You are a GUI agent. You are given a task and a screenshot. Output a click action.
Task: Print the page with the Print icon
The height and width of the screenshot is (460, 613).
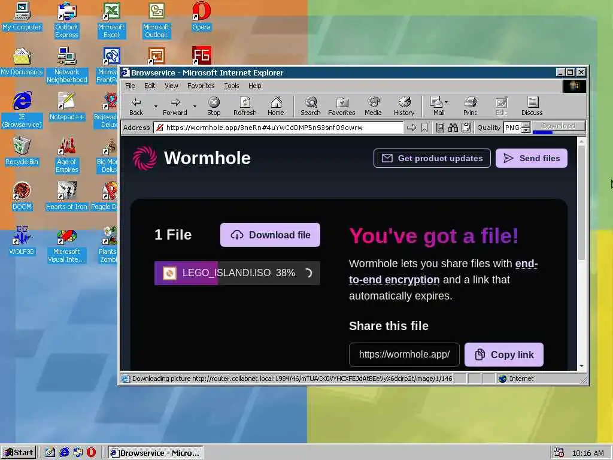click(x=470, y=107)
